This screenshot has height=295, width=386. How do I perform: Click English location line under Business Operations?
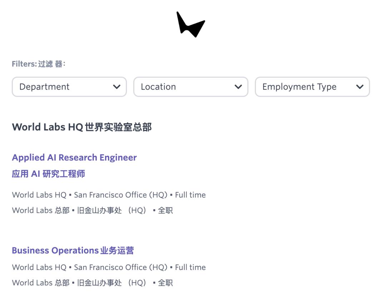coord(109,267)
